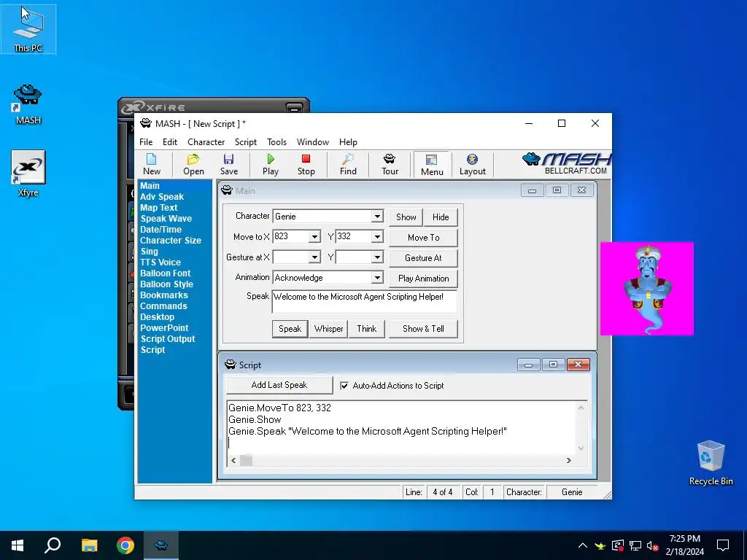Toggle Auto-Add Actions to Script checkbox
747x560 pixels.
pyautogui.click(x=344, y=386)
